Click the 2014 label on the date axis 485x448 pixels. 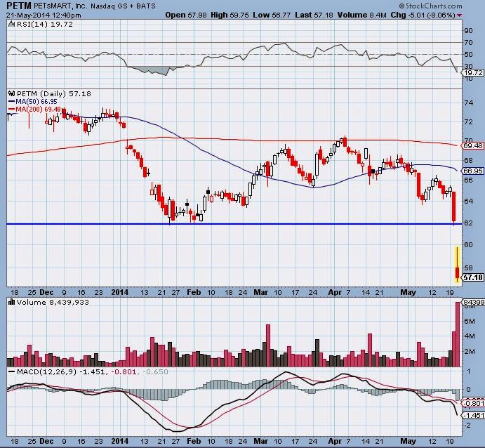(x=121, y=290)
